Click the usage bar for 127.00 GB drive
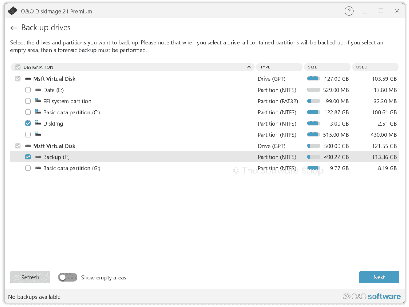The width and height of the screenshot is (409, 307). pos(313,79)
